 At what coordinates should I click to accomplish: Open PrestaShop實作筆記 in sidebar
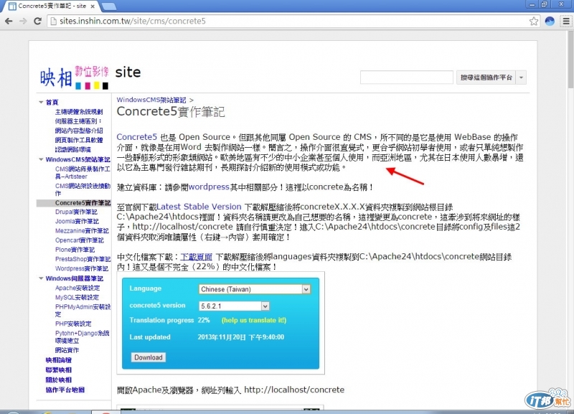pyautogui.click(x=83, y=259)
